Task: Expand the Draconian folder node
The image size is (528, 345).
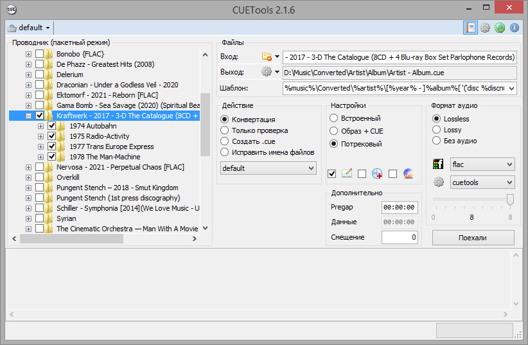Action: (29, 85)
